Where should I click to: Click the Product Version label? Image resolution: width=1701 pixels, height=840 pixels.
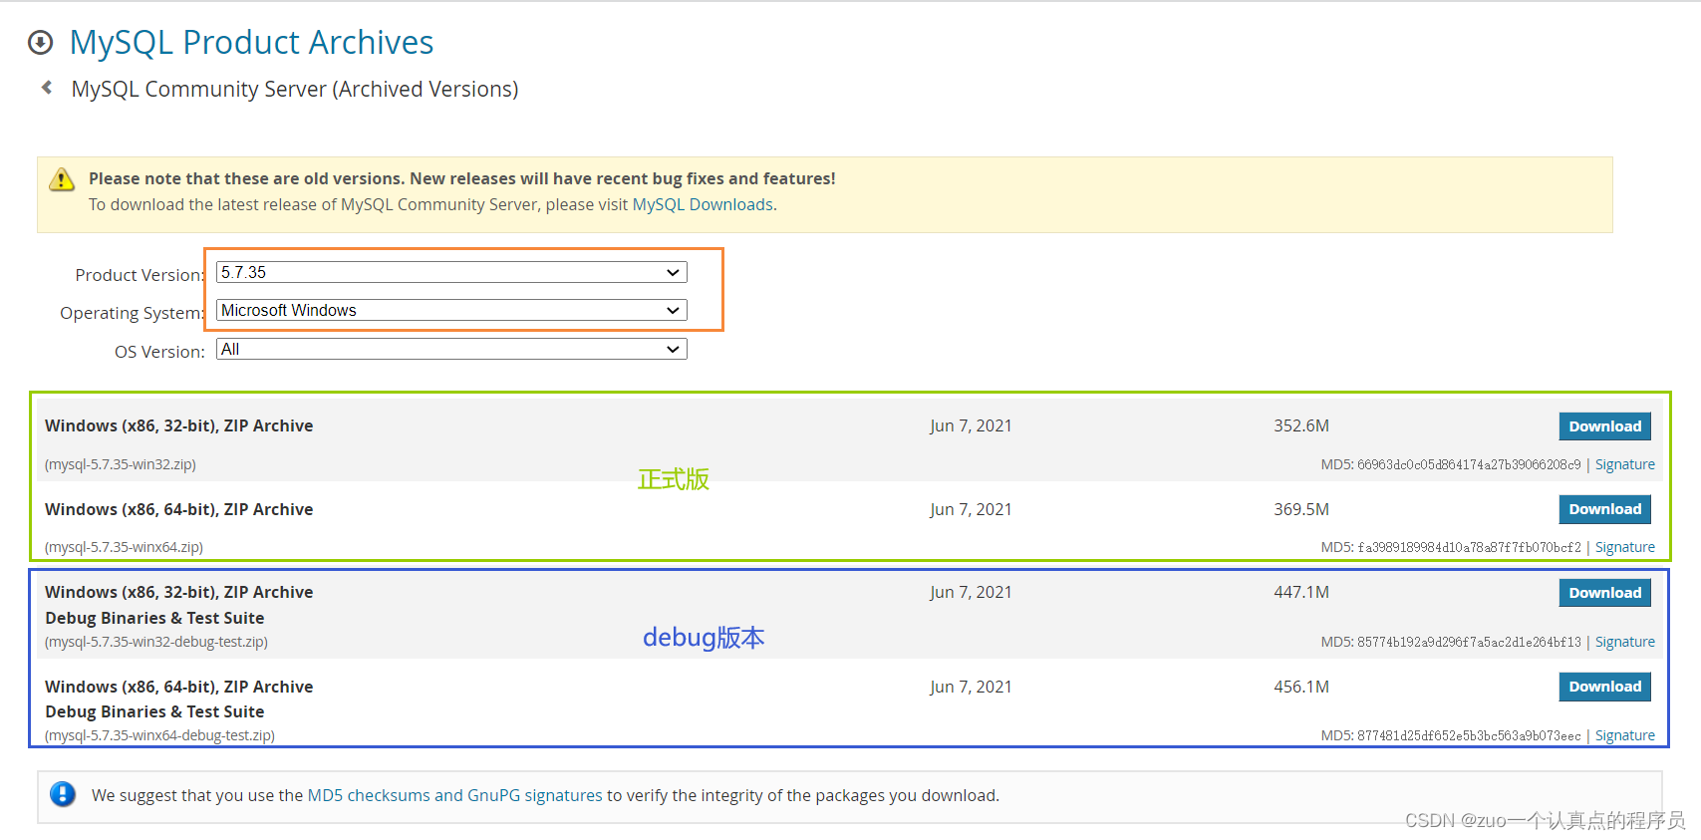click(140, 275)
